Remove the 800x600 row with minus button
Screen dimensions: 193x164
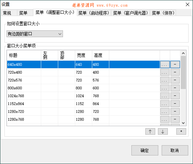[x=175, y=88]
